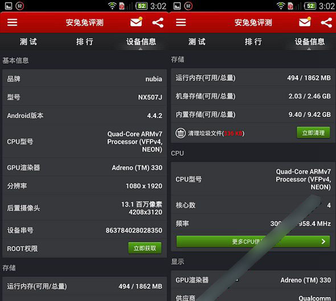Click the 立即清理 green button
The image size is (336, 301).
pos(313,133)
